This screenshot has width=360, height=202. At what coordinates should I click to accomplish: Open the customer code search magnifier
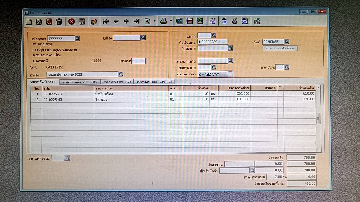(77, 38)
